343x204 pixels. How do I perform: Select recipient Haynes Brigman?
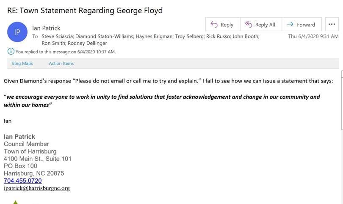(154, 36)
